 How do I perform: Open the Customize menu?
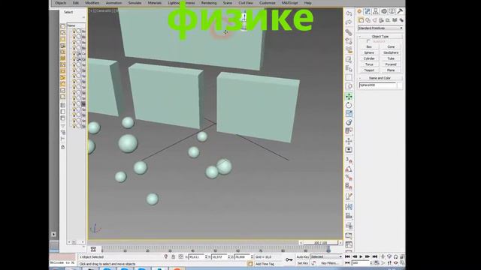268,3
